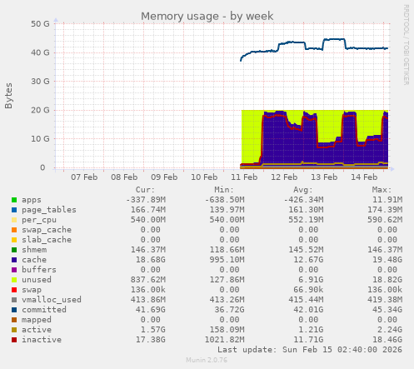Click the pale yellow per_cpu legend swatch
The height and width of the screenshot is (369, 414).
point(14,220)
